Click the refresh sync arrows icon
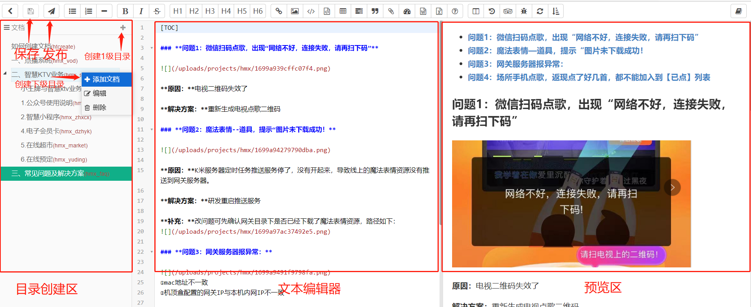Viewport: 751px width, 307px height. (540, 11)
